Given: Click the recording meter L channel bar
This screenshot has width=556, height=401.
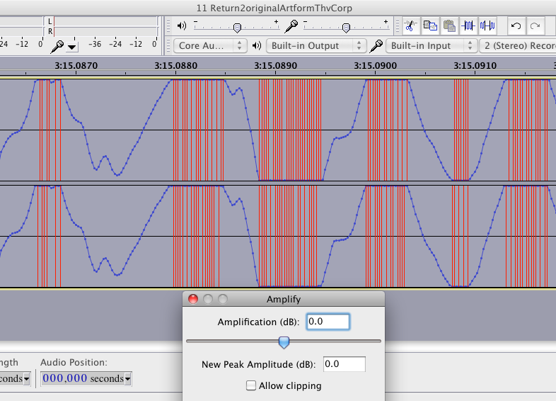Looking at the screenshot, I should pyautogui.click(x=105, y=22).
